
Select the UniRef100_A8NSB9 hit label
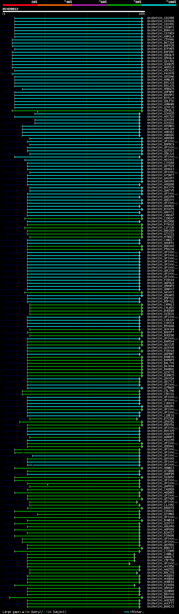pos(161,138)
